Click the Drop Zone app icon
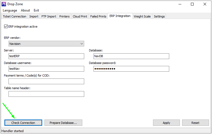Viewport: 212px width, 134px height. tap(4, 4)
